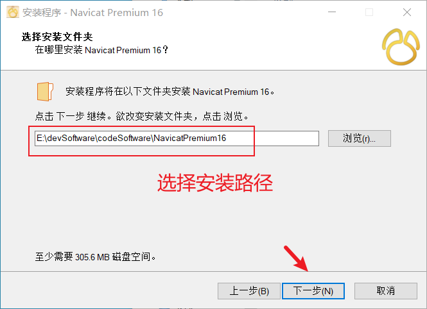This screenshot has height=309, width=427.
Task: Click the install path text field
Action: pyautogui.click(x=177, y=138)
